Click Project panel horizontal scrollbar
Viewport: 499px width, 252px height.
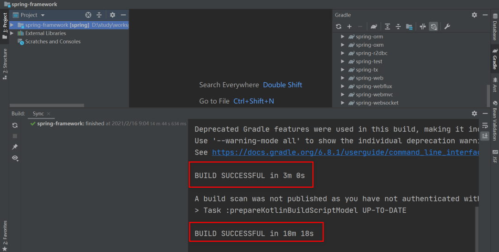(47, 105)
